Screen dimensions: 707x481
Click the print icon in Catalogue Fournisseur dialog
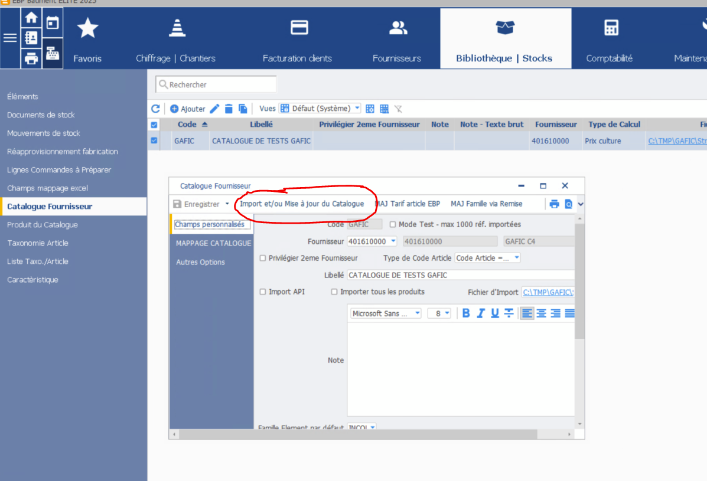554,204
